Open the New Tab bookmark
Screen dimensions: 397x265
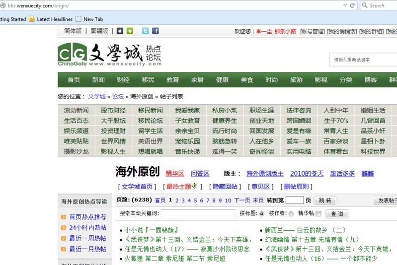point(89,19)
